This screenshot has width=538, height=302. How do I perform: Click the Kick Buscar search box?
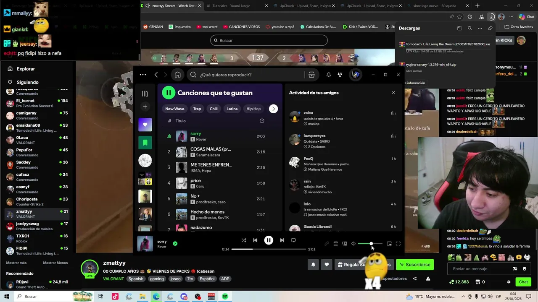point(269,40)
